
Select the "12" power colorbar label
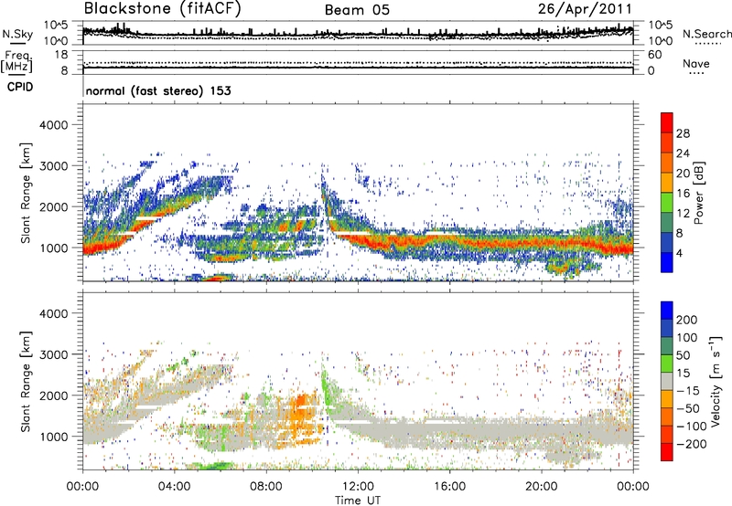pos(683,214)
